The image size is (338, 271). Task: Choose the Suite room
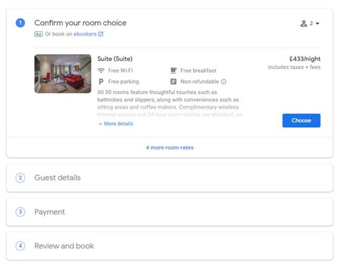coord(301,120)
